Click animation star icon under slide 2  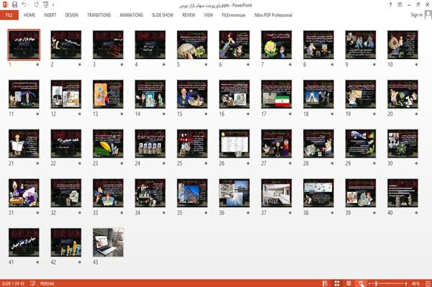point(80,65)
